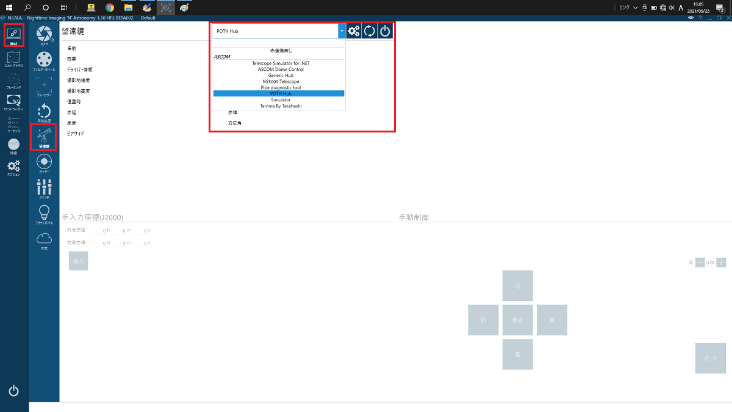Open the Imaging (撮像) section
This screenshot has width=732, height=412.
[13, 145]
